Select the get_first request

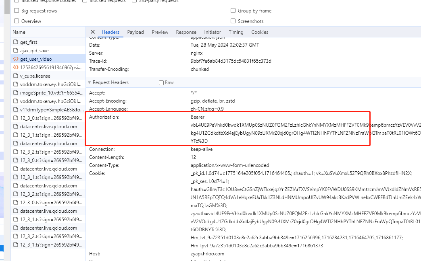point(48,42)
